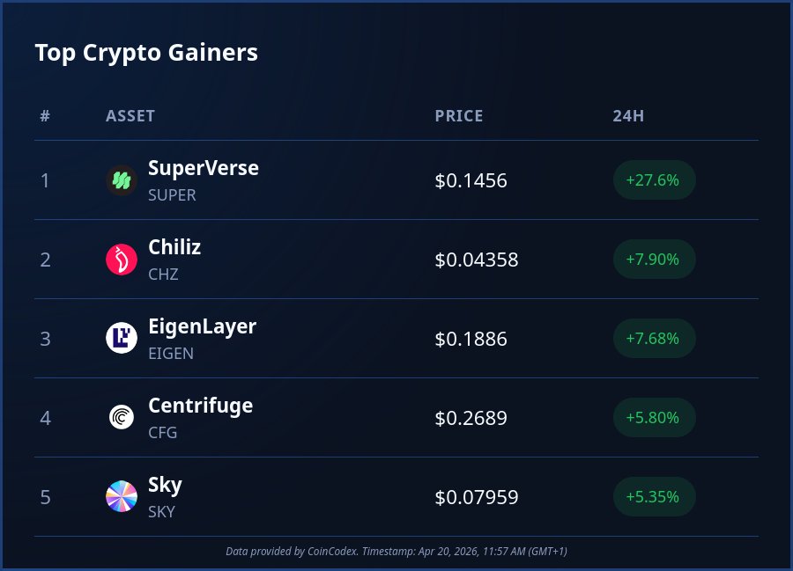The width and height of the screenshot is (793, 571).
Task: Sort by the PRICE column header
Action: [459, 116]
